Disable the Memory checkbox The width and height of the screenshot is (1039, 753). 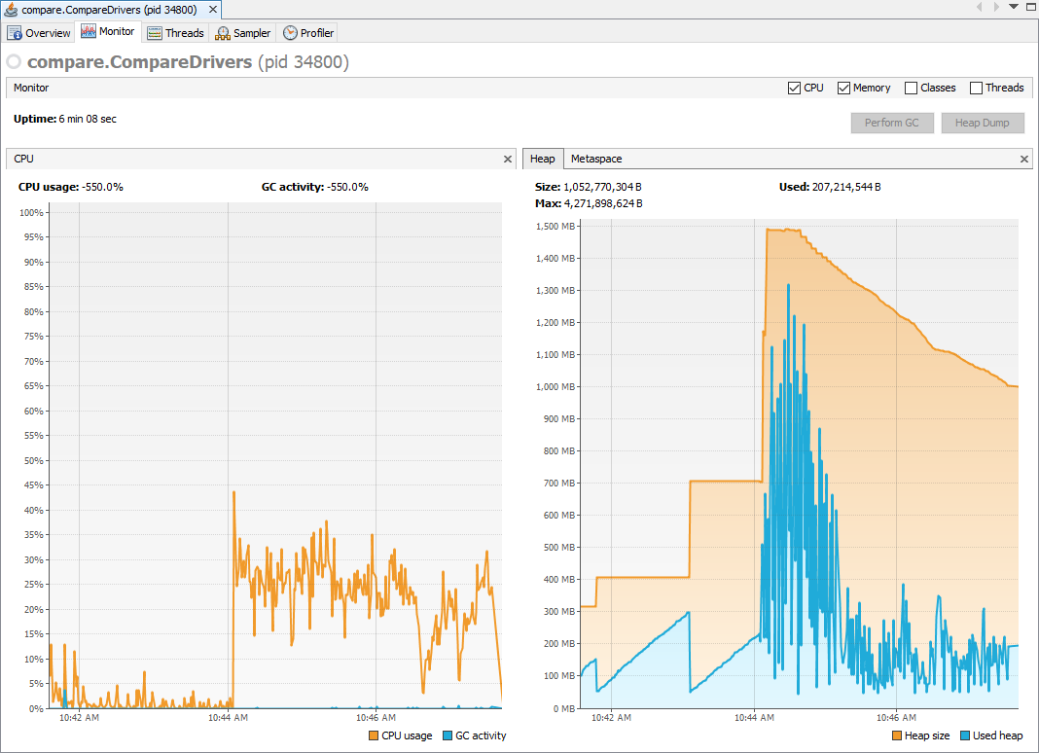tap(843, 88)
